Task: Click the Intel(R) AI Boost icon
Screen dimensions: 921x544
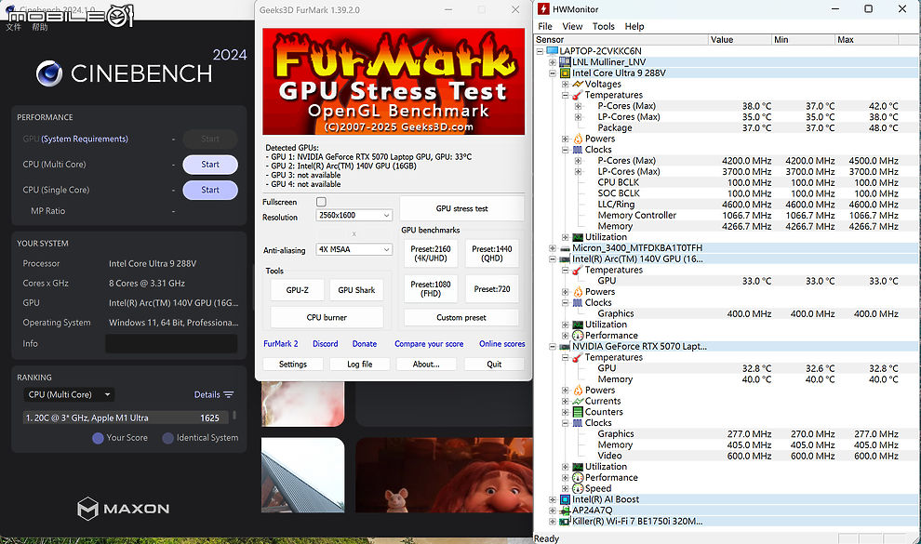Action: click(565, 499)
